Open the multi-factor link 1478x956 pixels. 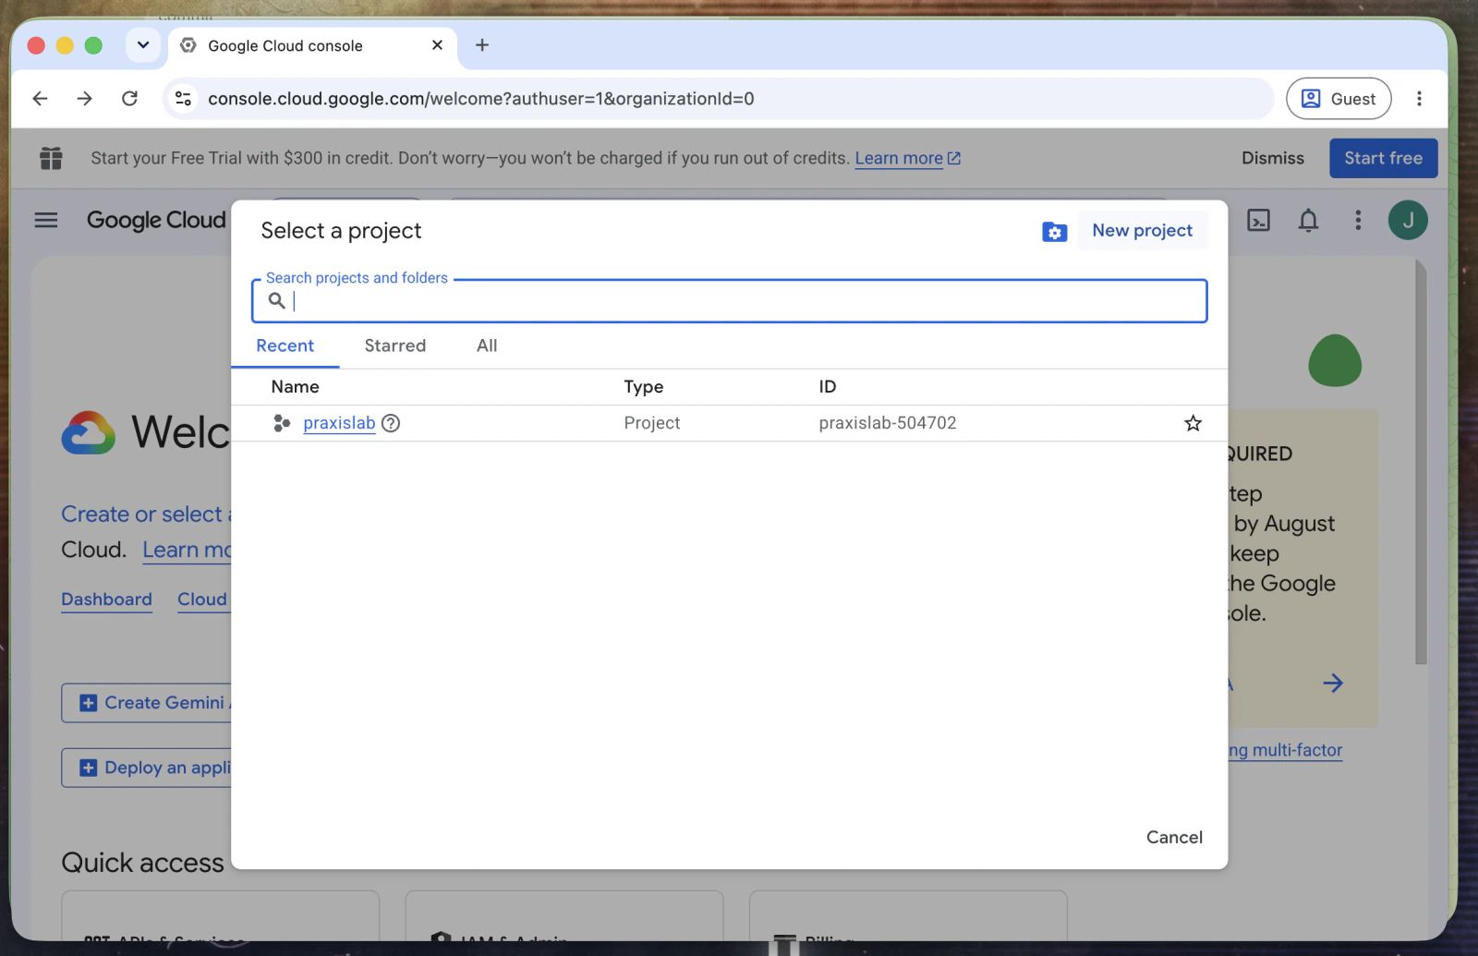click(x=1285, y=750)
